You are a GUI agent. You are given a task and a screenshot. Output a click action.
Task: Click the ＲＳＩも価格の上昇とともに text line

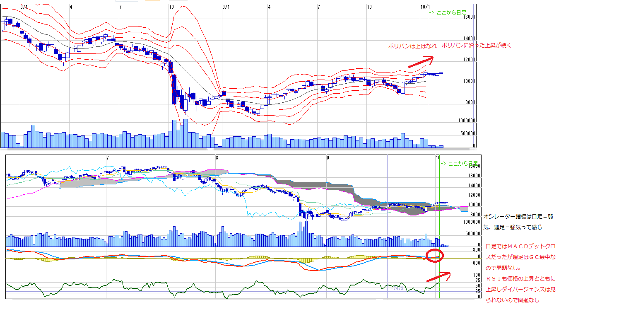tap(520, 278)
